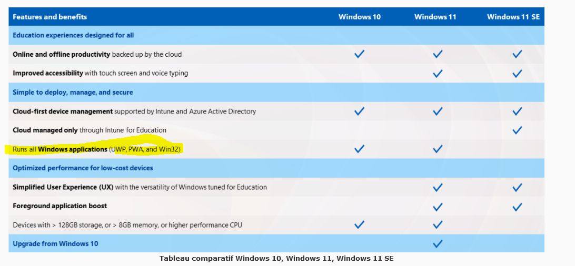Screen dimensions: 575x266
Task: Select Windows 11 checkmark in Devices with > 128GB row
Action: (438, 224)
